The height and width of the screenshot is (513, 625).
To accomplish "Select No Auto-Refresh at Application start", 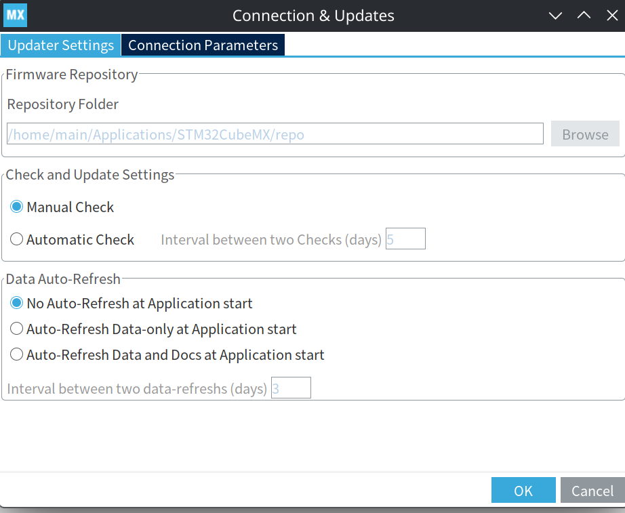I will point(17,303).
